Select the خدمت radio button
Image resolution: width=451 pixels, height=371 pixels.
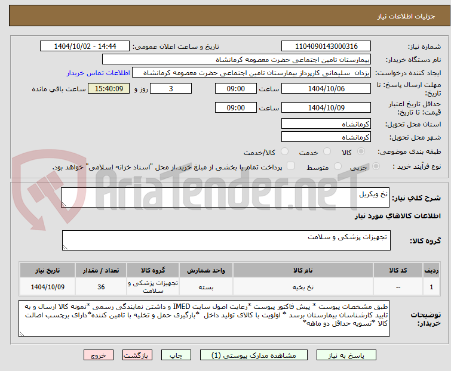click(x=327, y=152)
